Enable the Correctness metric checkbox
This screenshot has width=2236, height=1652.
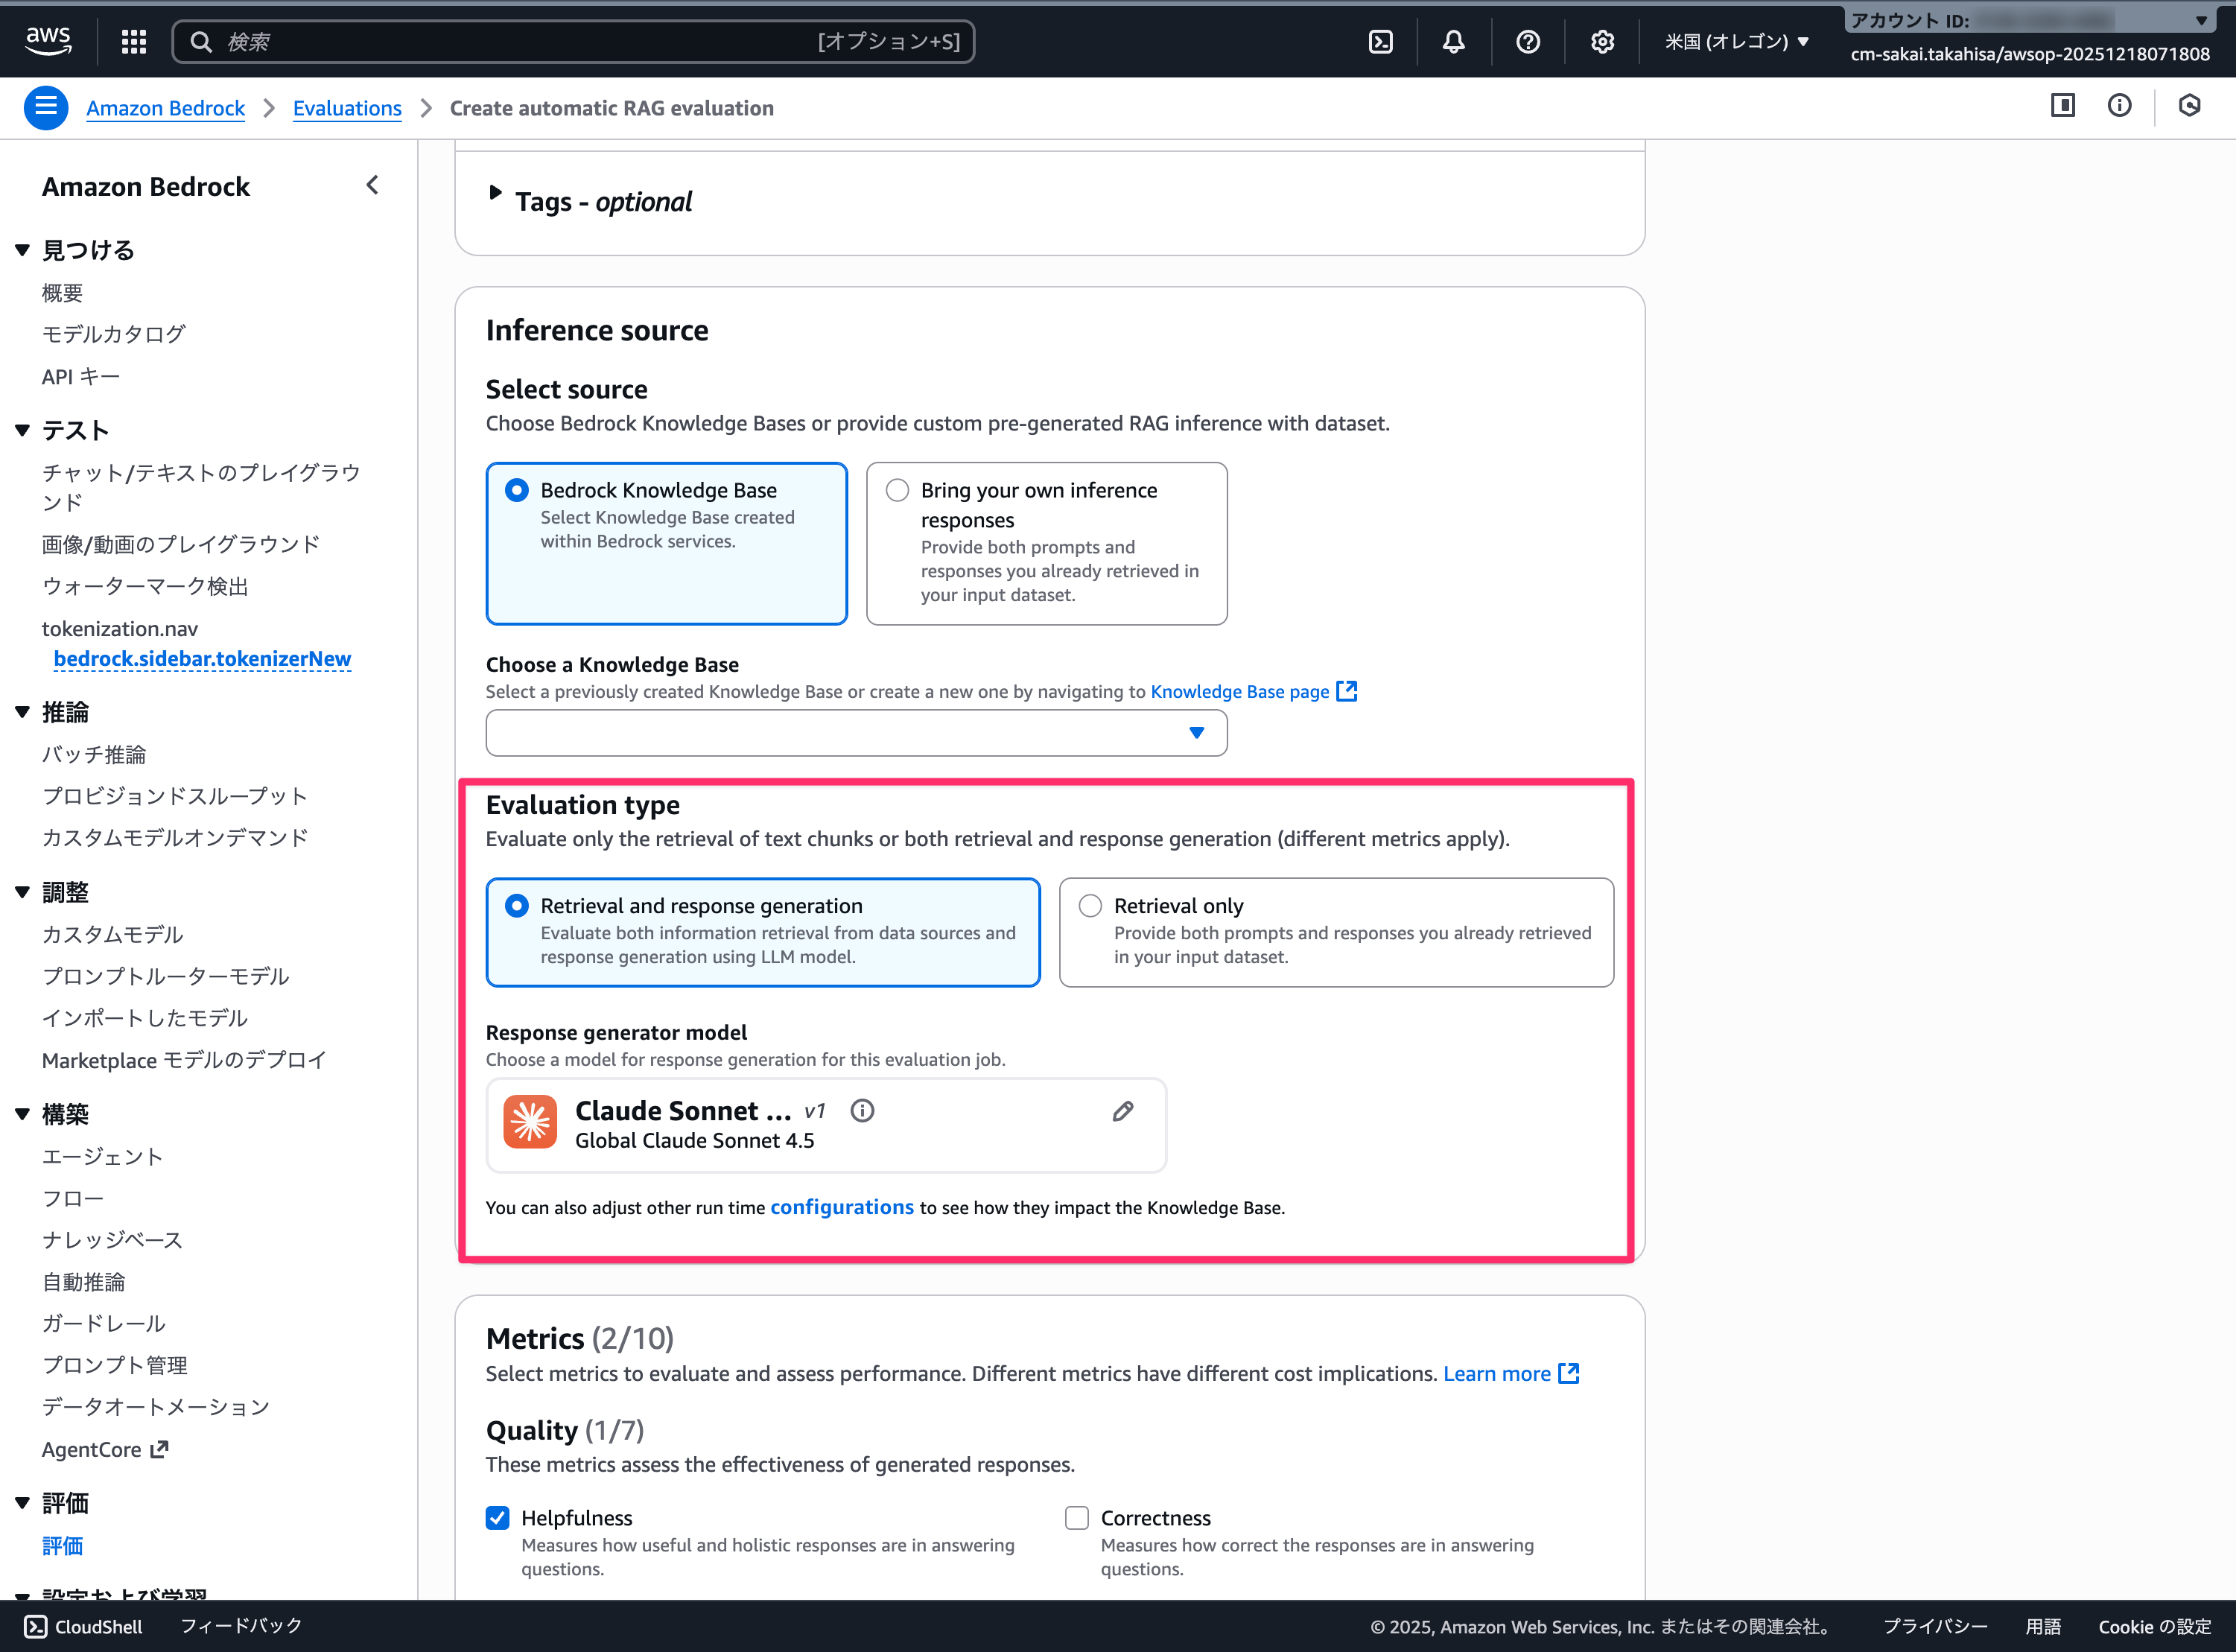coord(1077,1517)
